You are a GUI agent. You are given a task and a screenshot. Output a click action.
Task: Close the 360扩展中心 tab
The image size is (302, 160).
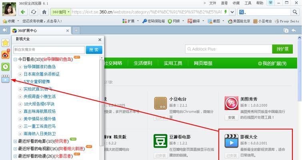click(x=68, y=31)
